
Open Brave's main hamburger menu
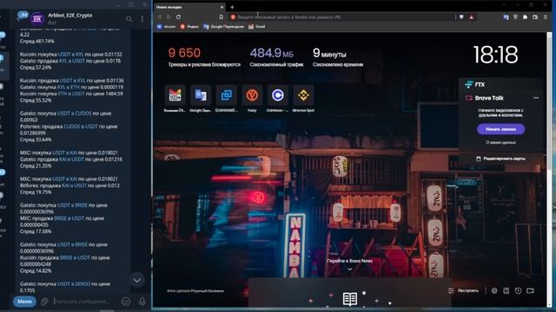coord(546,17)
